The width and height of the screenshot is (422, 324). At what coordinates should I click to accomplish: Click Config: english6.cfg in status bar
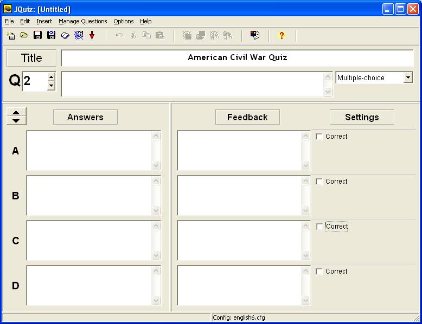click(x=239, y=317)
